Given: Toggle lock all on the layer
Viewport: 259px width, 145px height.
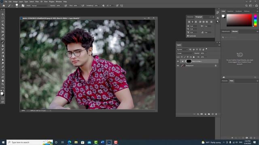Looking at the screenshot, I should tap(194, 57).
